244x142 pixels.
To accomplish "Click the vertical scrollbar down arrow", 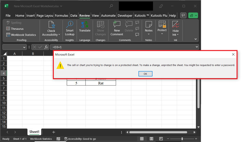I will point(198,127).
